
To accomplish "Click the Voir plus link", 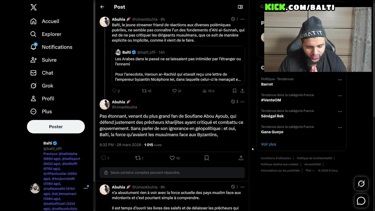I will click(268, 144).
